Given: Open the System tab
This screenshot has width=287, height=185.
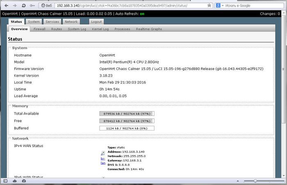Looking at the screenshot, I should pyautogui.click(x=34, y=22).
